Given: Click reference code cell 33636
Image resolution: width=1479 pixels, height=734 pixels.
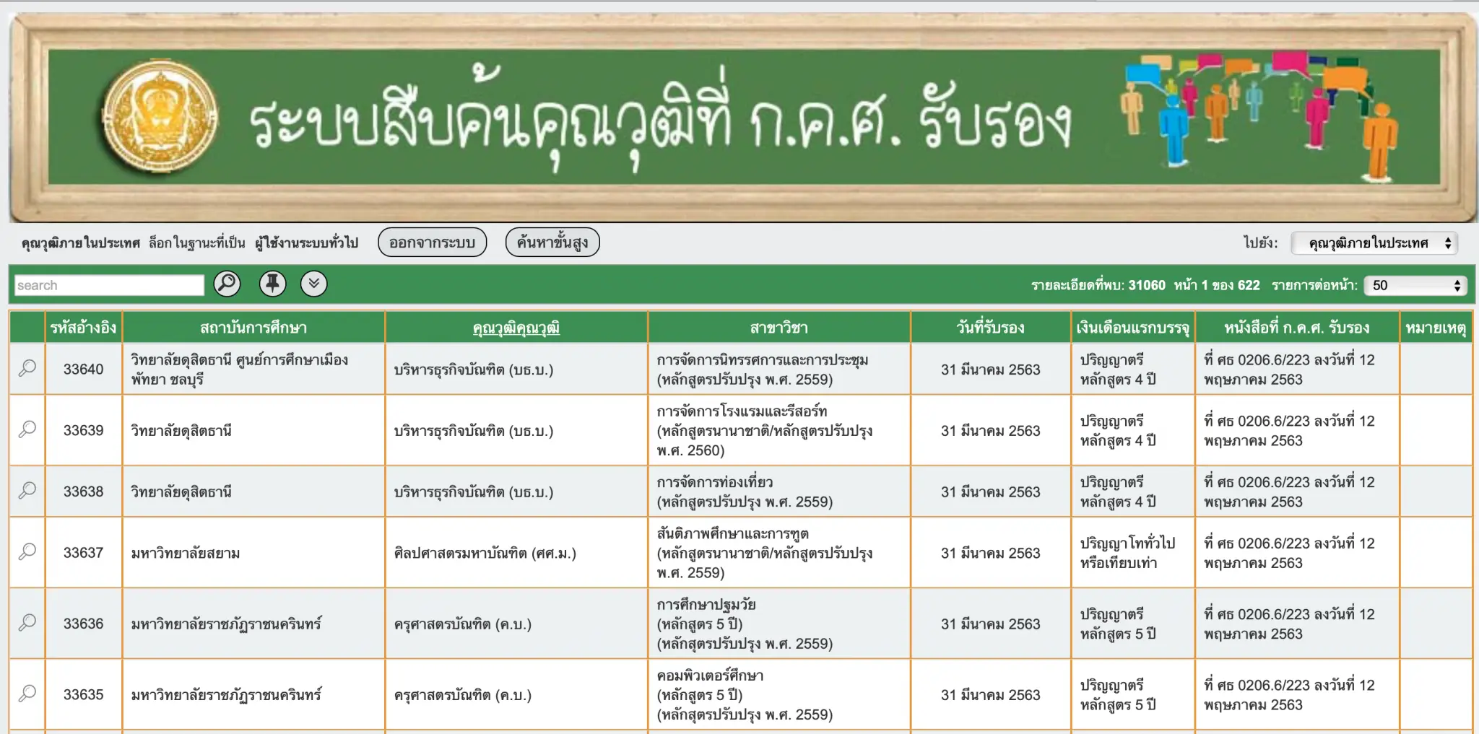Looking at the screenshot, I should tap(83, 624).
